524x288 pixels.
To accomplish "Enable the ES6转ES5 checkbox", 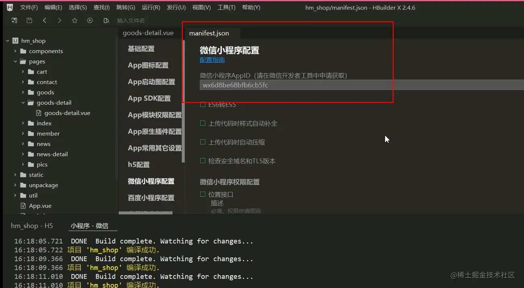I will click(203, 104).
